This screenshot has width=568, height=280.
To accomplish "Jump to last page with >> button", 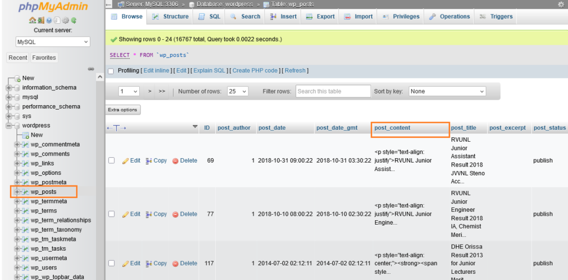I will 162,91.
